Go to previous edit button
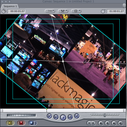This screenshot has height=127, width=127. [49, 116]
